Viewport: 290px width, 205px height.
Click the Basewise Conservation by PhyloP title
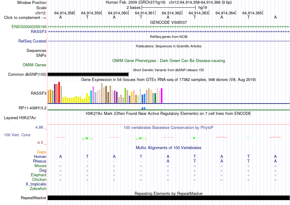tap(169, 127)
